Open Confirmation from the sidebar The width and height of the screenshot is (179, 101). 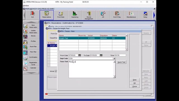pyautogui.click(x=31, y=58)
